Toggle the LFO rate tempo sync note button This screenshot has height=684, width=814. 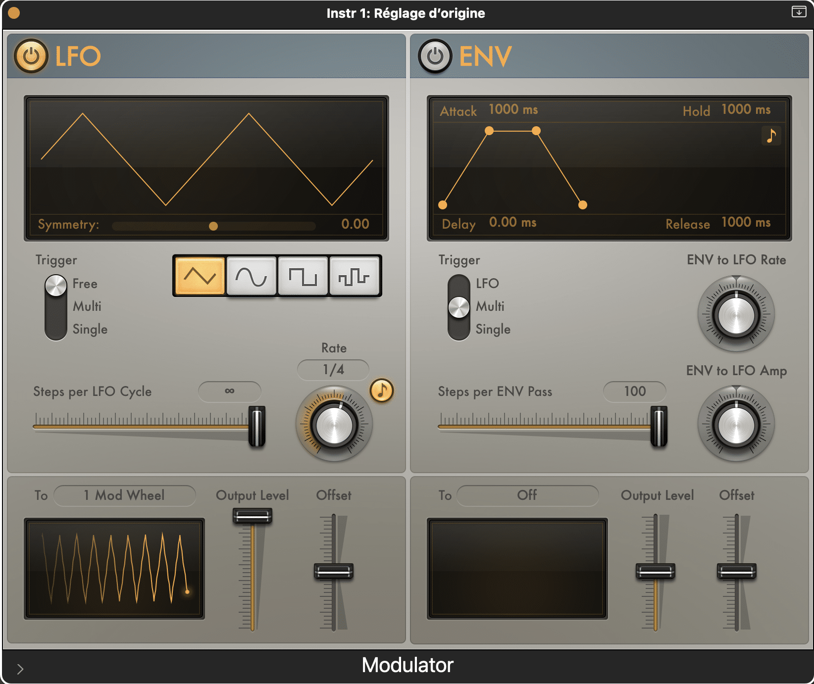382,391
